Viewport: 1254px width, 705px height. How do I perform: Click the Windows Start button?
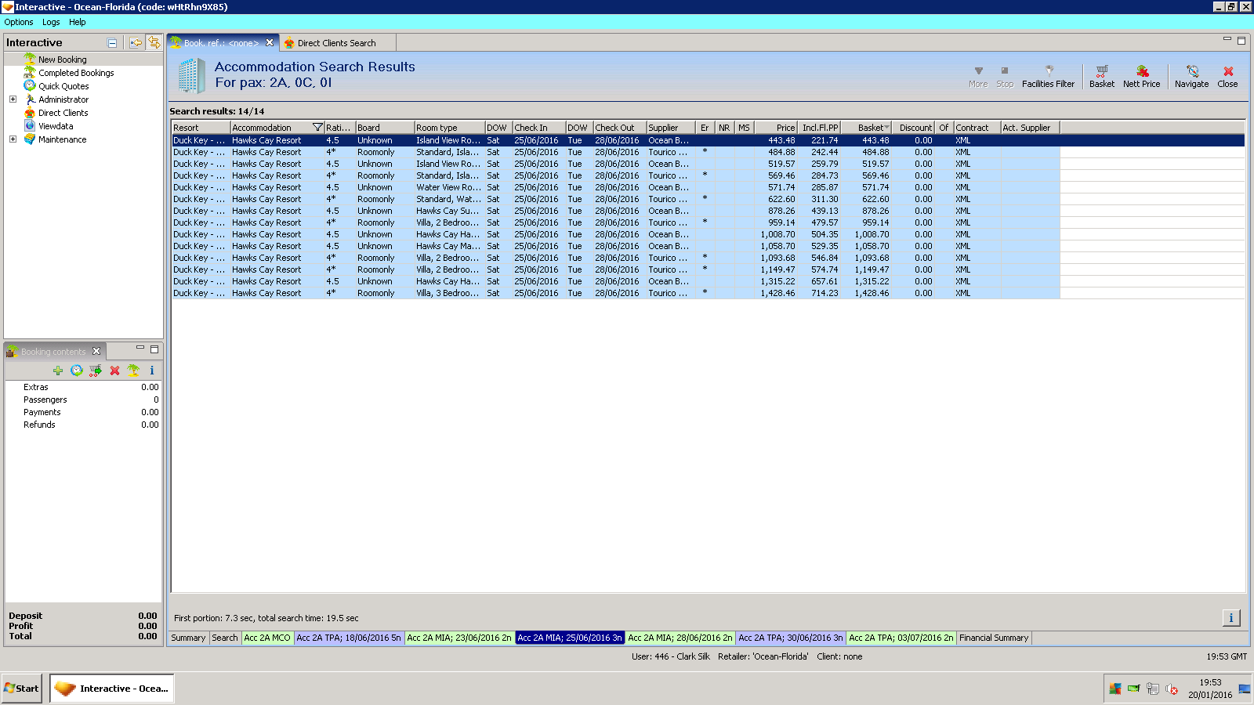(21, 689)
